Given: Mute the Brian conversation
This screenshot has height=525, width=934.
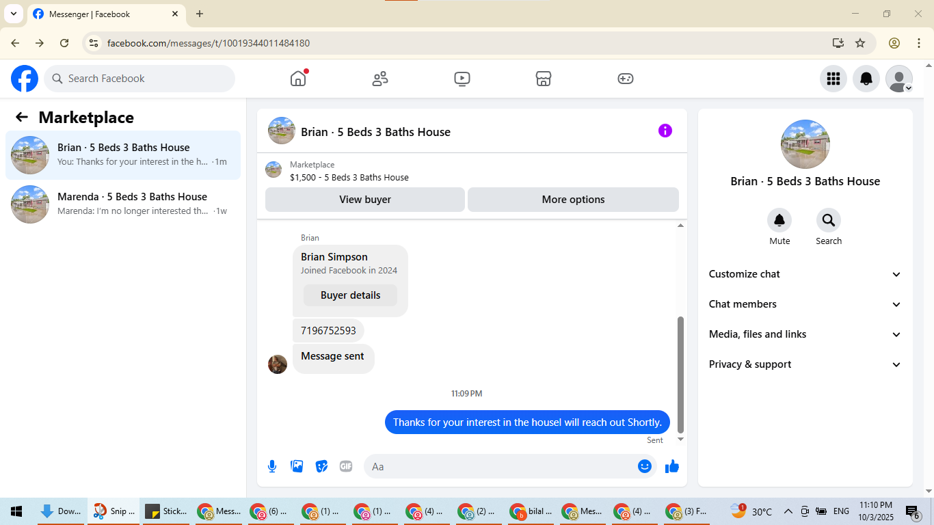Looking at the screenshot, I should [x=779, y=220].
